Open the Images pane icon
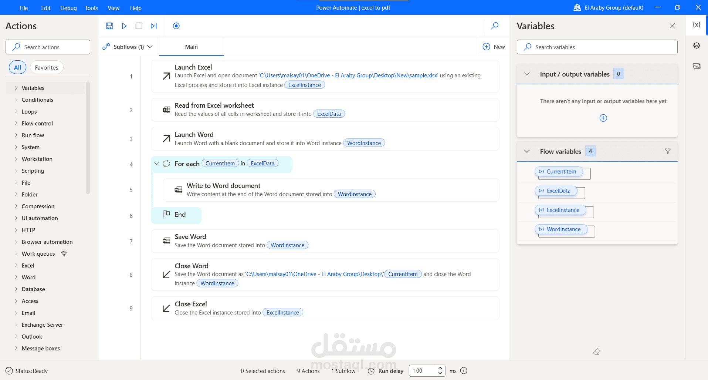 (x=697, y=66)
